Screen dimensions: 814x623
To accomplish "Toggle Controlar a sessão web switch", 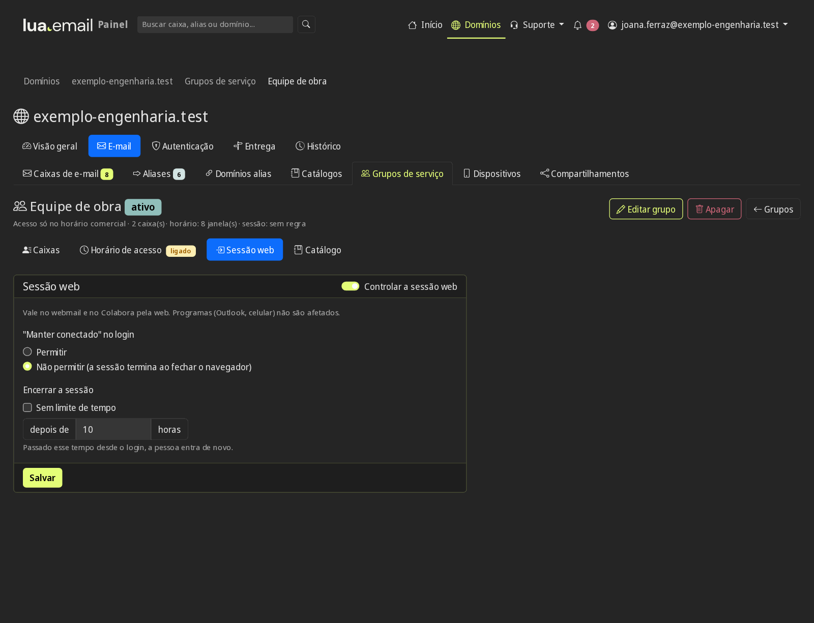I will (x=351, y=286).
